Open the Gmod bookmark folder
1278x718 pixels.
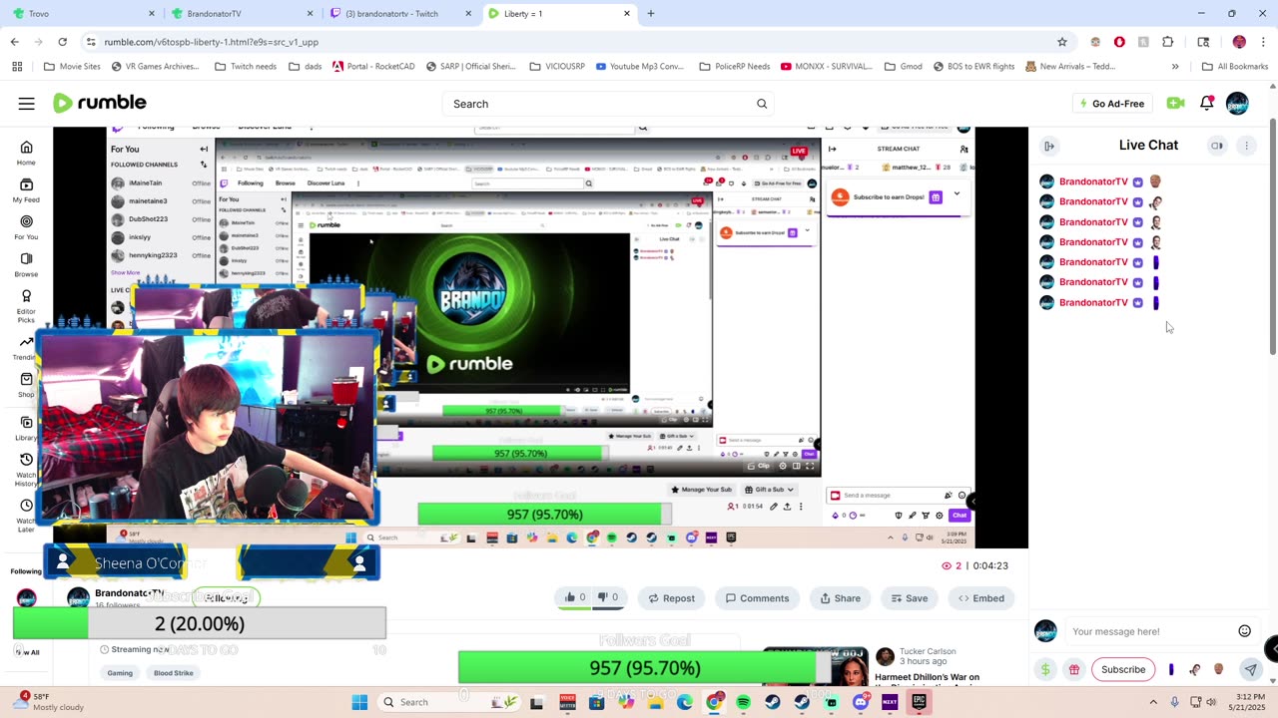coord(903,67)
